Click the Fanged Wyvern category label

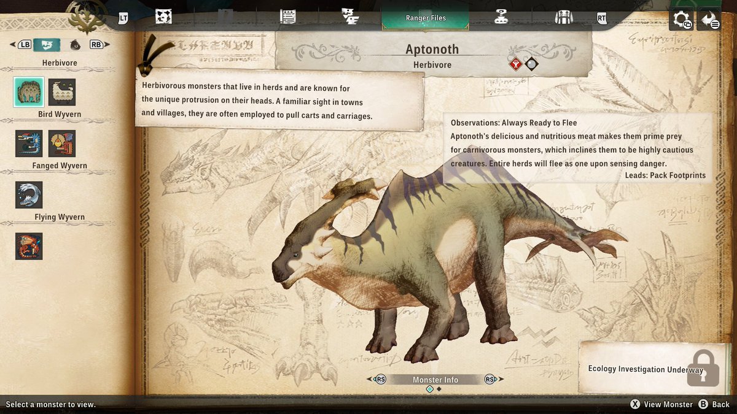coord(60,166)
